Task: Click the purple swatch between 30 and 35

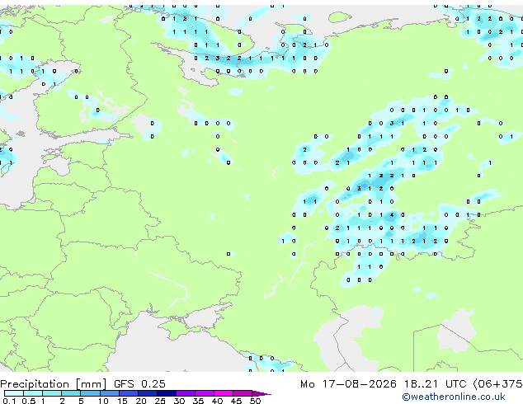Action: [x=186, y=393]
